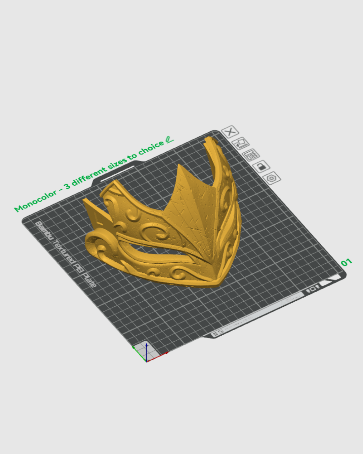Screen dimensions: 363x454
Task: Click the arrange objects on plate icon
Action: pyautogui.click(x=252, y=156)
